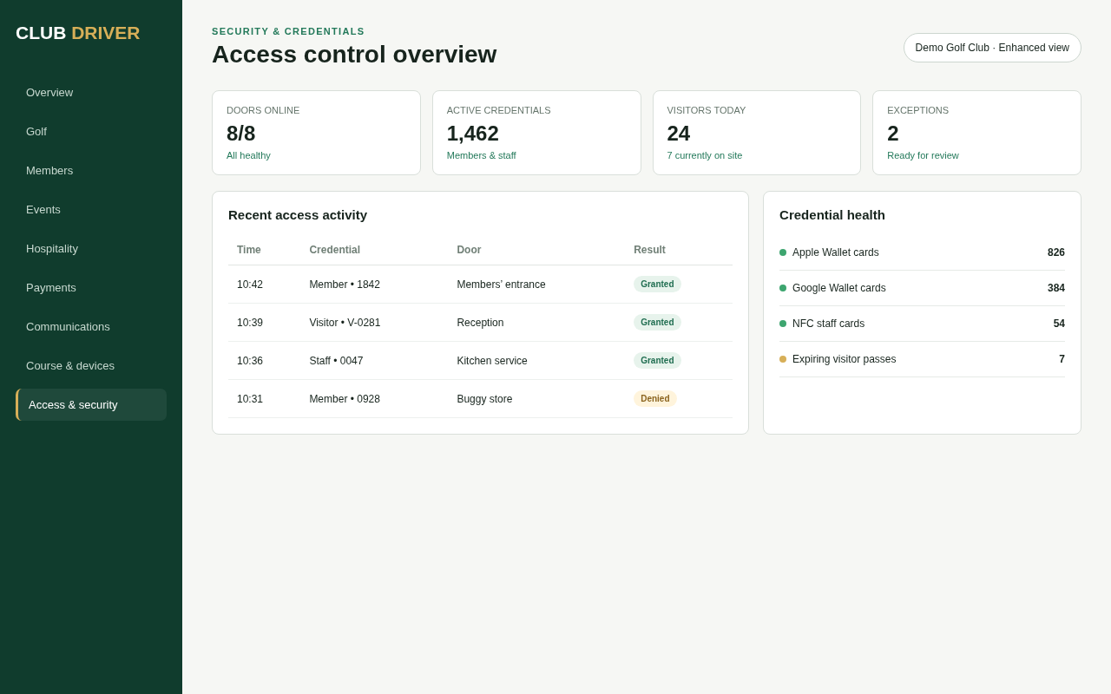
Task: Select Access & security in sidebar
Action: click(x=91, y=405)
